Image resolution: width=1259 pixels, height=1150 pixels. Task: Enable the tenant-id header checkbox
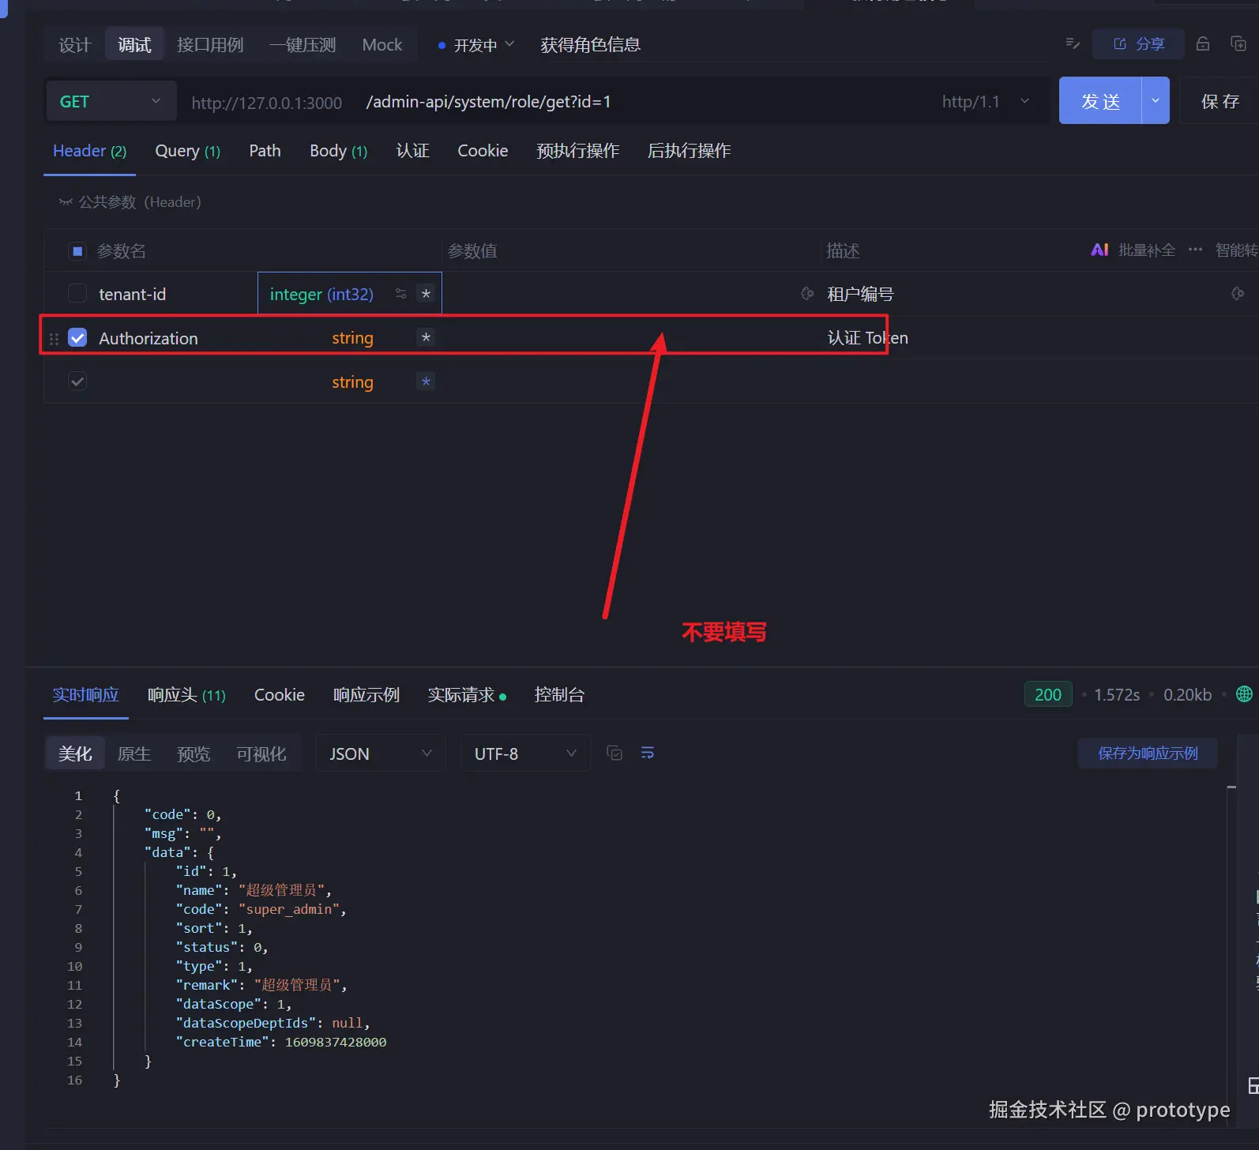tap(77, 294)
